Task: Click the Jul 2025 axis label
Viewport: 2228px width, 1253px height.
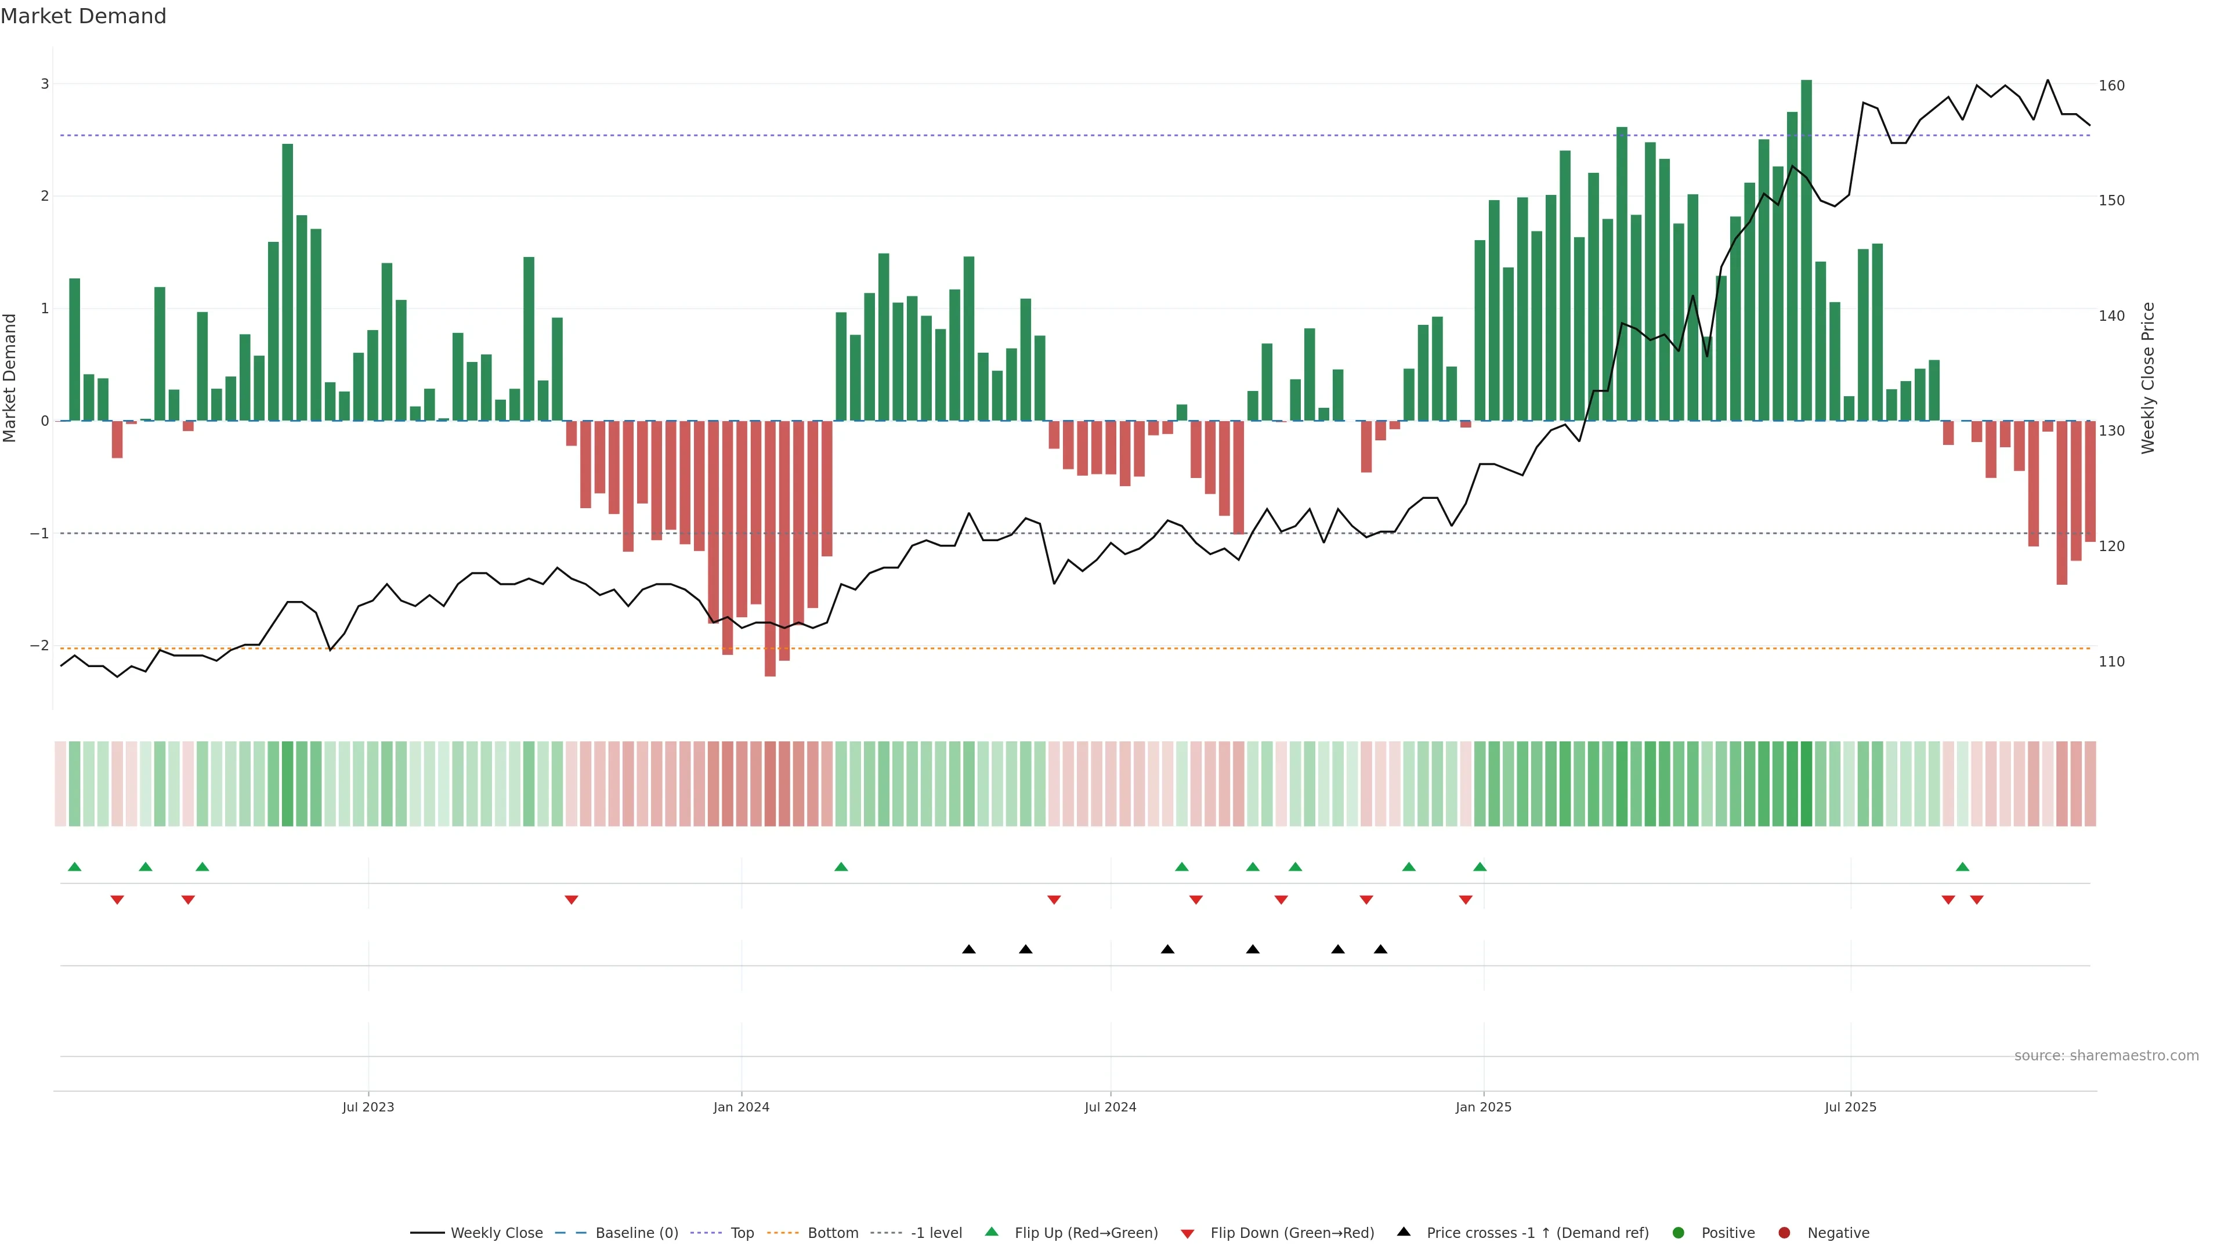Action: tap(1850, 1107)
